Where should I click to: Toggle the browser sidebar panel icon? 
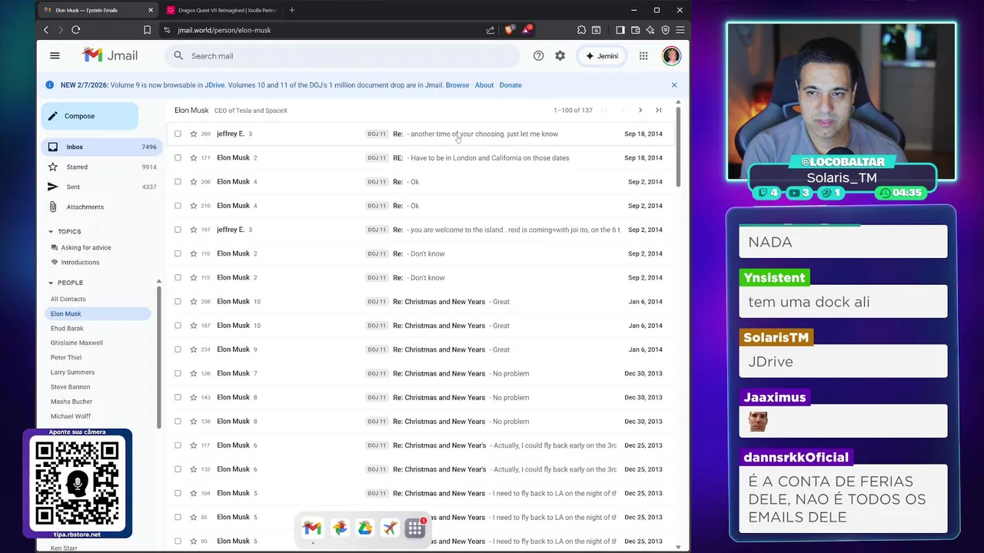click(620, 30)
